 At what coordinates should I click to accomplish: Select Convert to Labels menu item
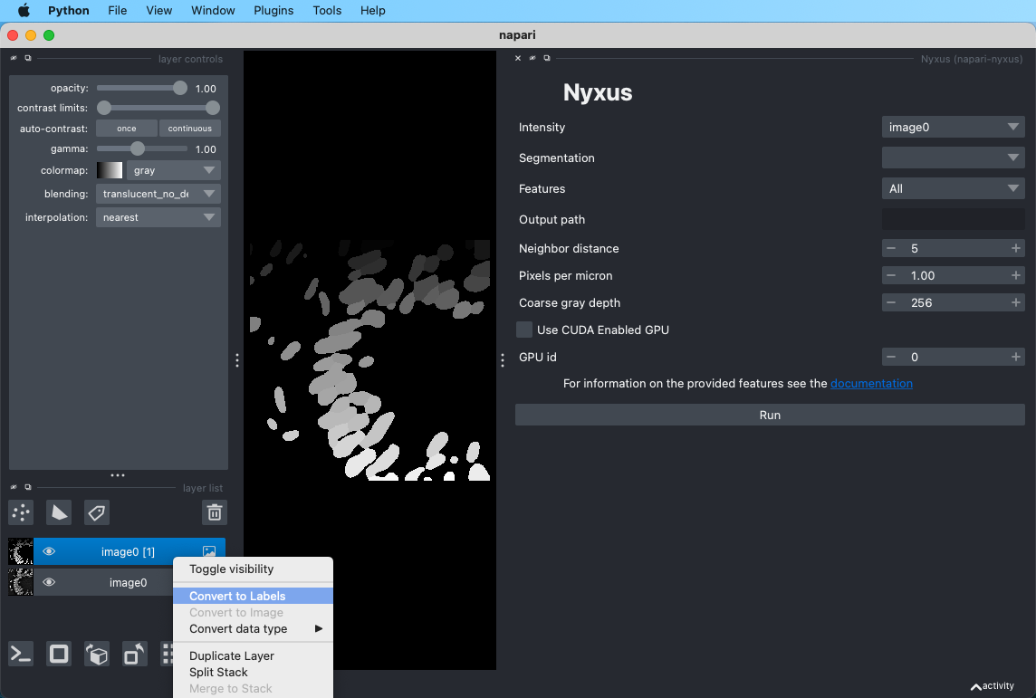[x=253, y=596]
